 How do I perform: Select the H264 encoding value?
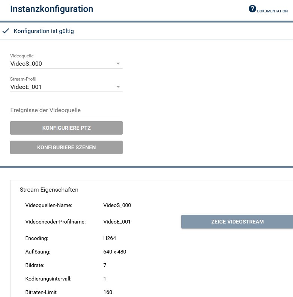pyautogui.click(x=110, y=238)
